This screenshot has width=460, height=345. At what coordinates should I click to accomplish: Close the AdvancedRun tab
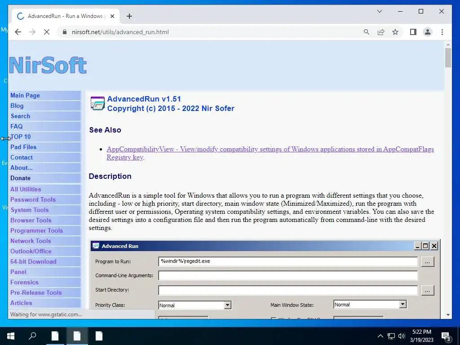tap(112, 16)
